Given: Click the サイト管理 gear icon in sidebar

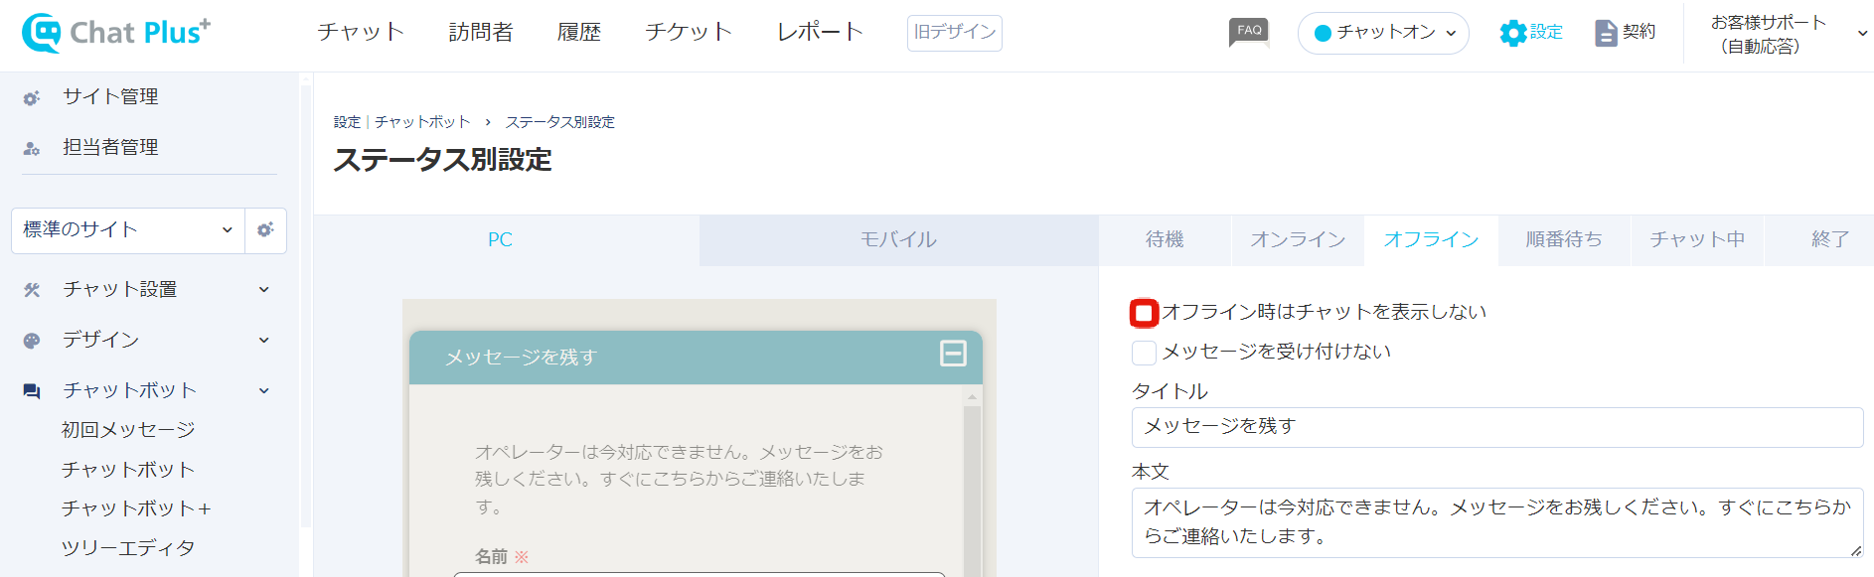Looking at the screenshot, I should 32,98.
